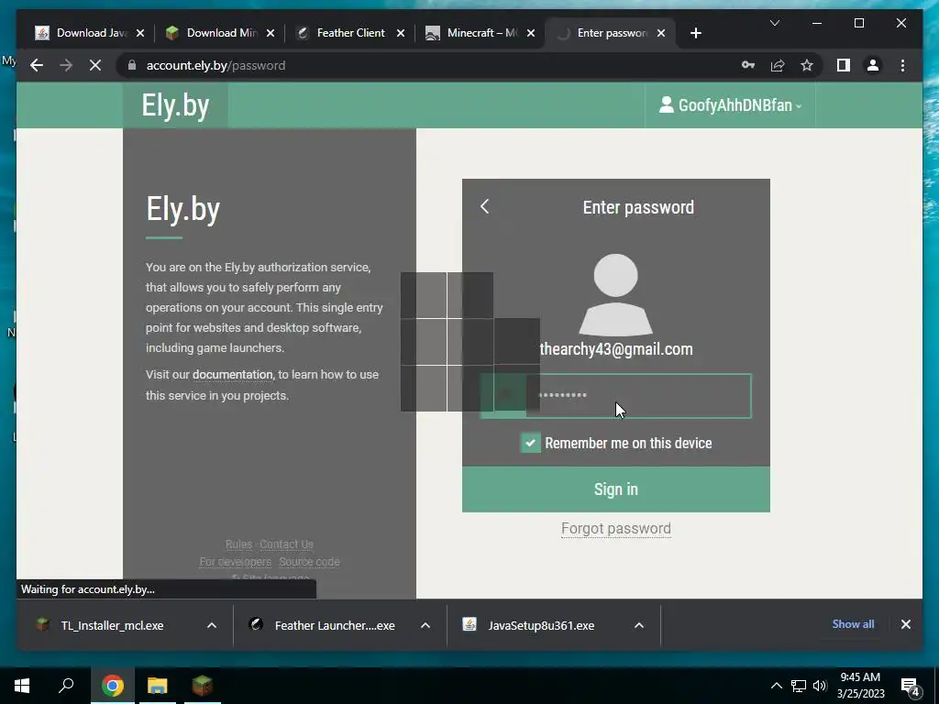Click the user avatar above the email
Screen dimensions: 939x704
615,294
